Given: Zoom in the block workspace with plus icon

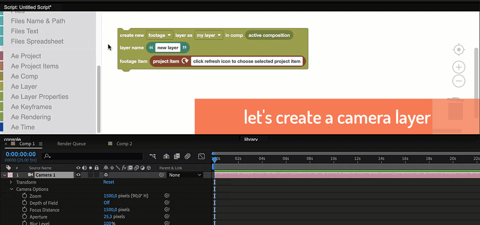Looking at the screenshot, I should (x=458, y=67).
